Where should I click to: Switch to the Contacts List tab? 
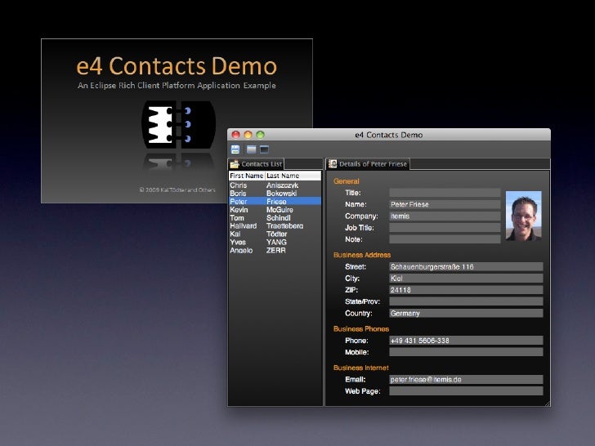261,164
